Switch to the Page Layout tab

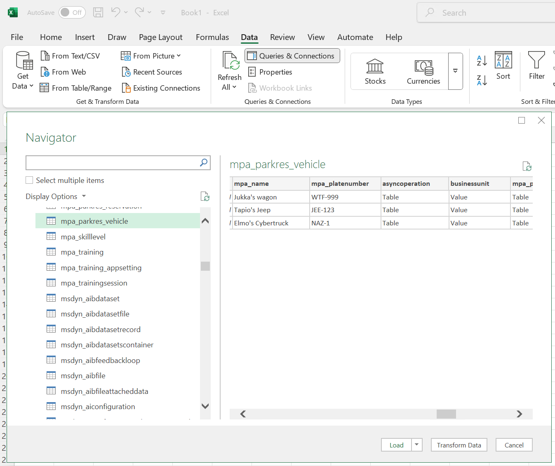tap(160, 37)
